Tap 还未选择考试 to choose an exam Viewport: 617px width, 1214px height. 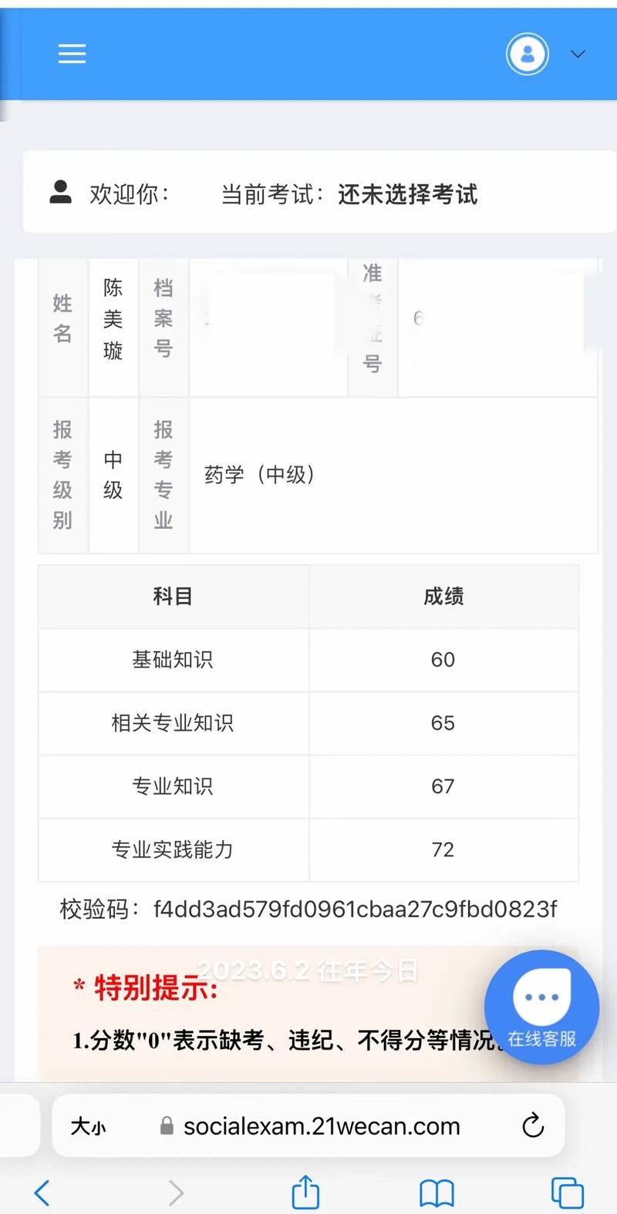pyautogui.click(x=407, y=195)
